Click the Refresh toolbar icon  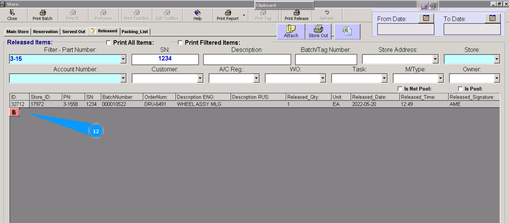click(x=327, y=15)
